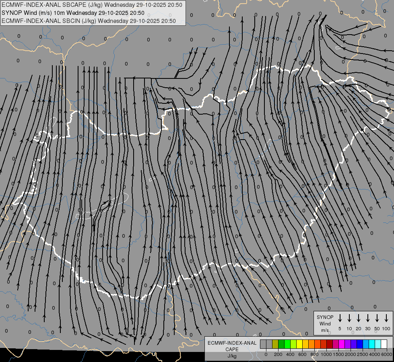Screen dimensions: 394x362
Task: Click the 1000 tick value on the CAPE scale
Action: click(326, 354)
